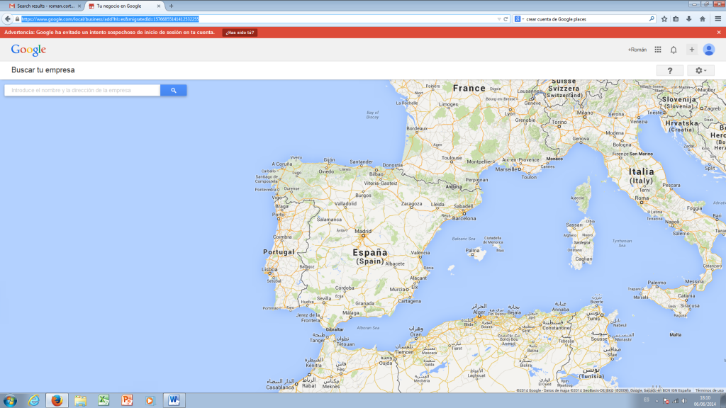Open the Help question mark panel
This screenshot has height=408, width=726.
[670, 70]
